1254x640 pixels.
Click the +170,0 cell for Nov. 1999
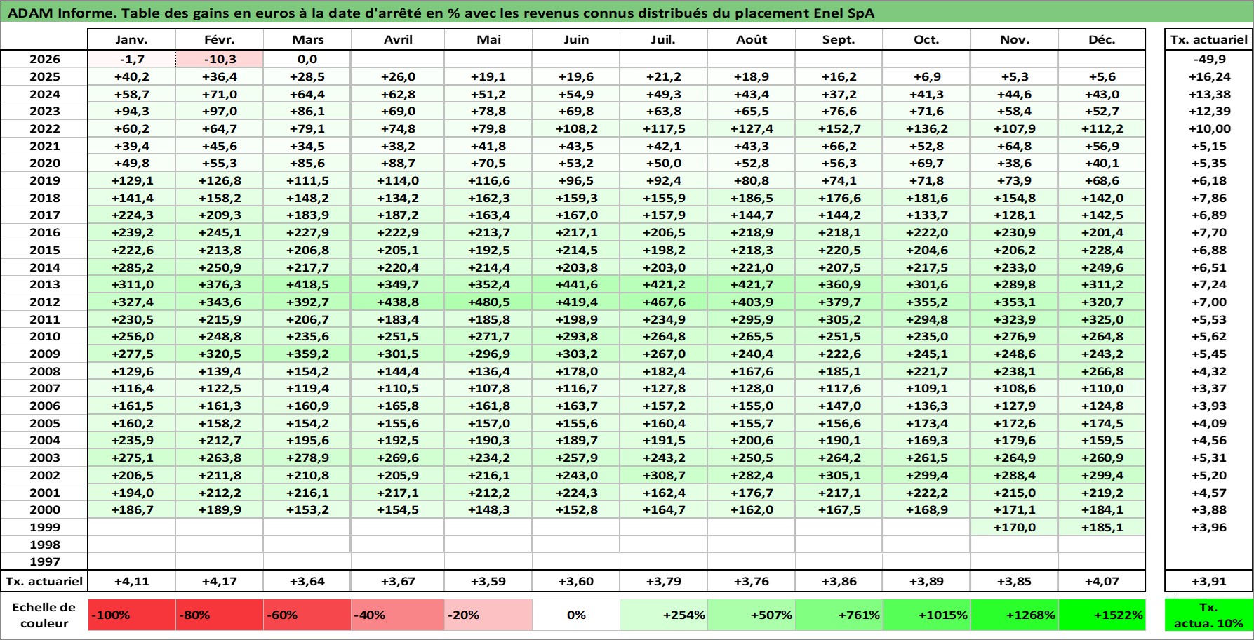tap(1015, 527)
